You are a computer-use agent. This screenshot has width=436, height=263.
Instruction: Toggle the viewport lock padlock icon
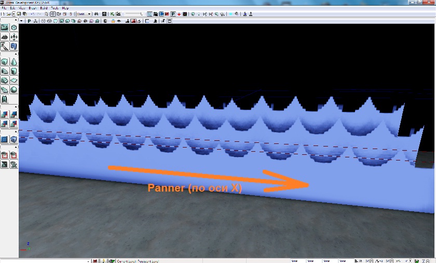pyautogui.click(x=113, y=21)
